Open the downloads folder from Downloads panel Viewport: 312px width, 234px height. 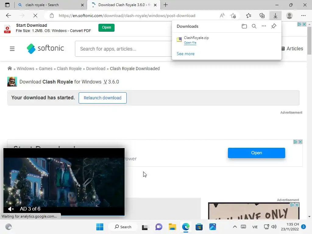(x=244, y=26)
